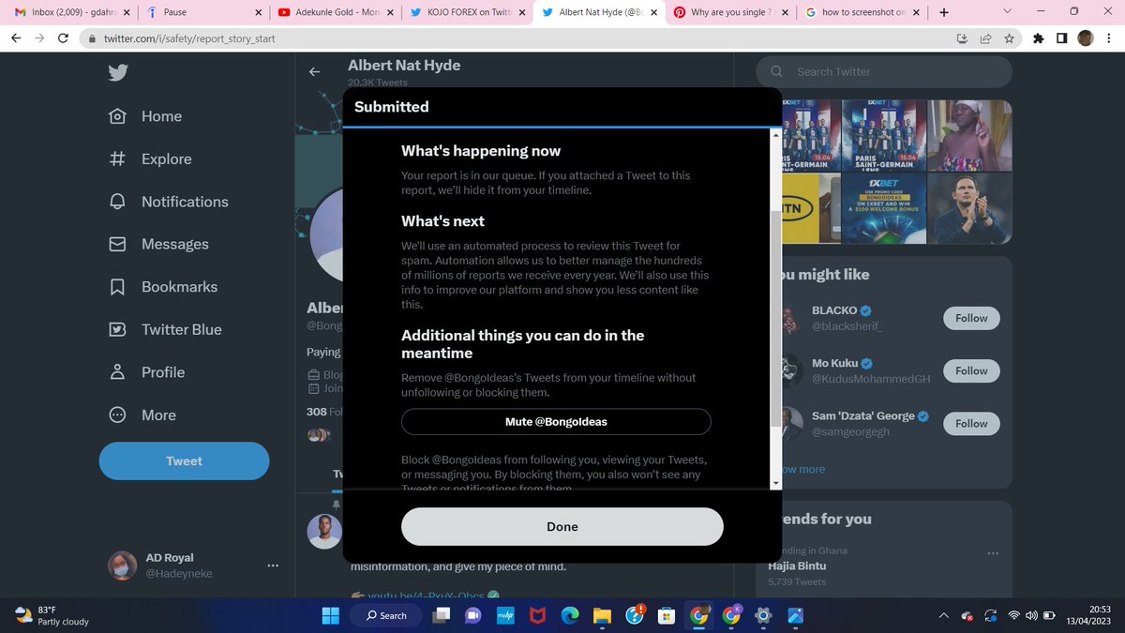Bookmark this page with the star icon
This screenshot has height=633, width=1125.
[x=1009, y=38]
